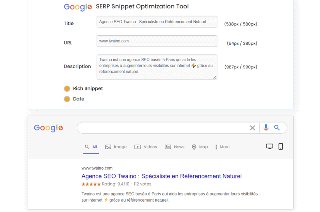The height and width of the screenshot is (212, 320).
Task: Switch to mobile preview phone icon
Action: click(281, 146)
